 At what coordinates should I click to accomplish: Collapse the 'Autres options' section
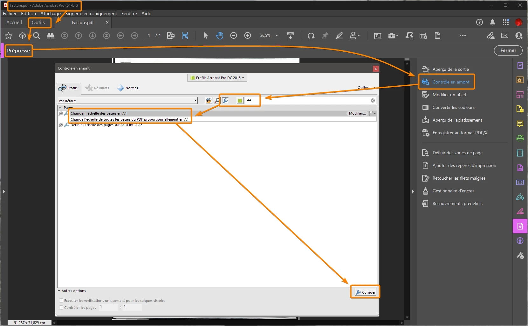[59, 291]
